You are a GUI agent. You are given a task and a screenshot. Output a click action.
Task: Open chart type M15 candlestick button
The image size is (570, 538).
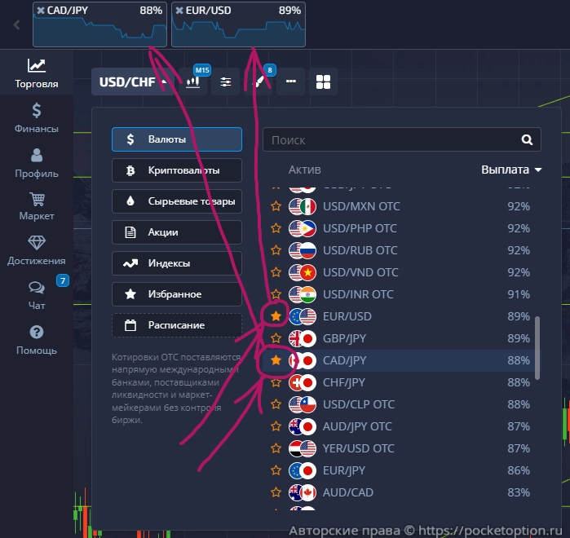193,82
